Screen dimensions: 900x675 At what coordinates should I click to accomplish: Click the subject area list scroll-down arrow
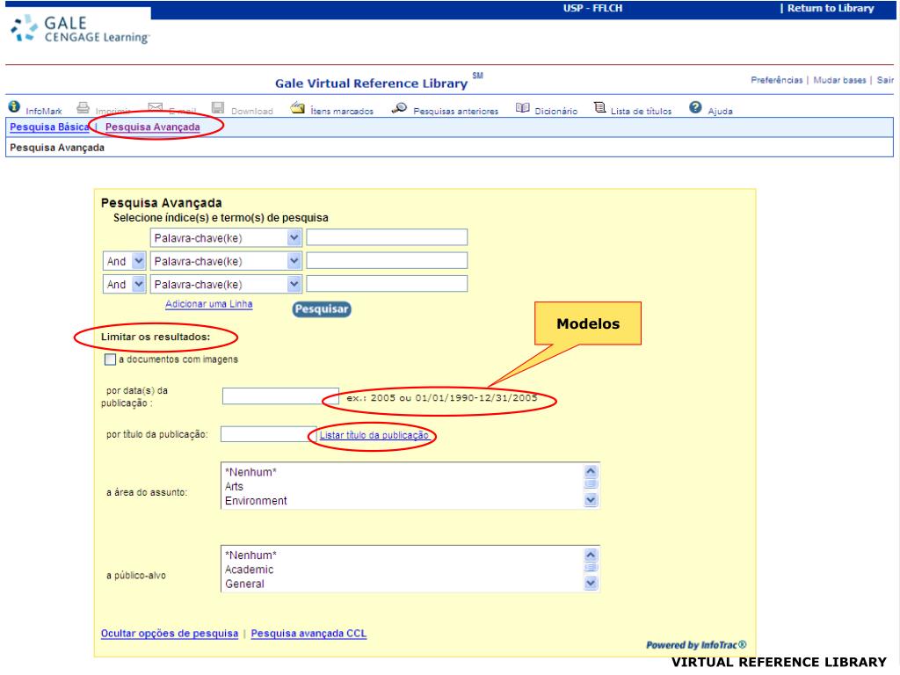[x=591, y=500]
